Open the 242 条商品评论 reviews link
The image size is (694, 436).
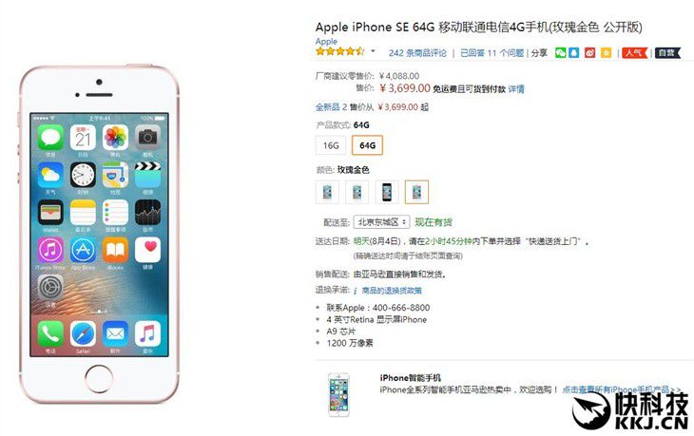[x=417, y=53]
